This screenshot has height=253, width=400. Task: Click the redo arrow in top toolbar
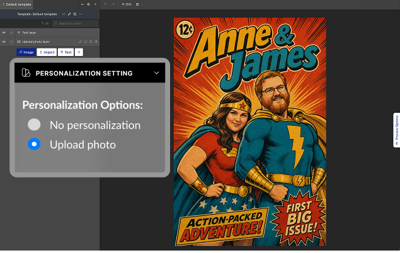pos(113,4)
